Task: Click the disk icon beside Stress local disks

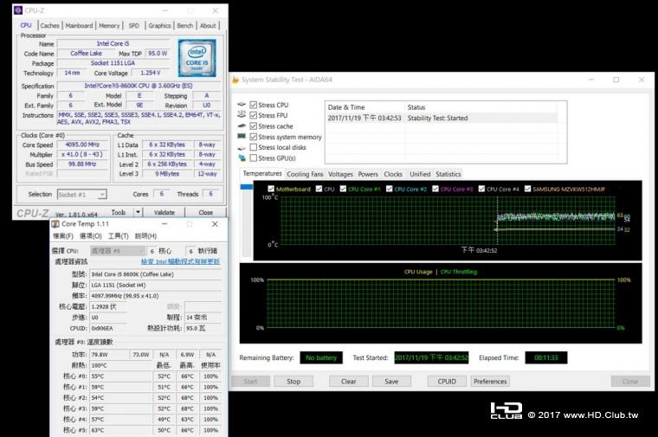Action: [x=242, y=147]
